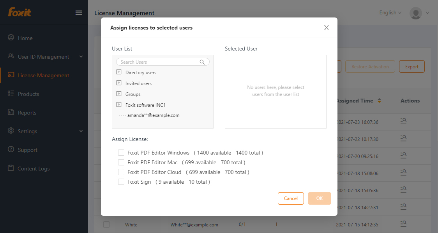The image size is (438, 233).
Task: Click the User ID Management people icon
Action: pyautogui.click(x=11, y=56)
